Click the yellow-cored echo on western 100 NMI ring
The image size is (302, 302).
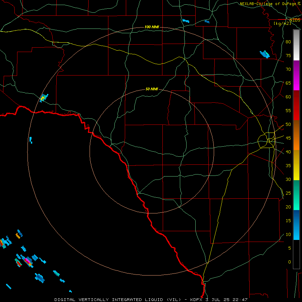(x=44, y=98)
